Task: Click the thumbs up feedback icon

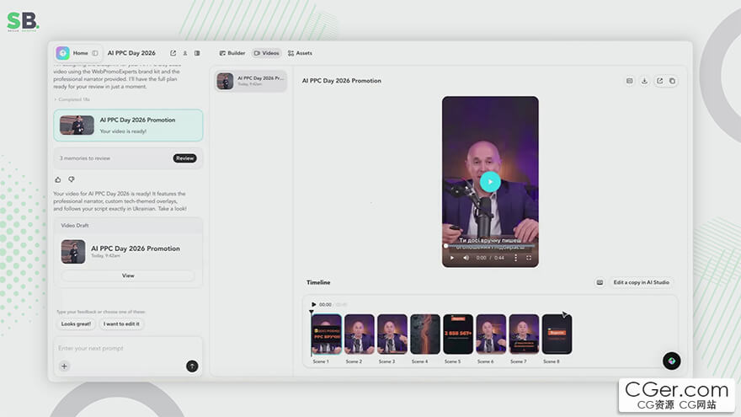Action: point(57,179)
